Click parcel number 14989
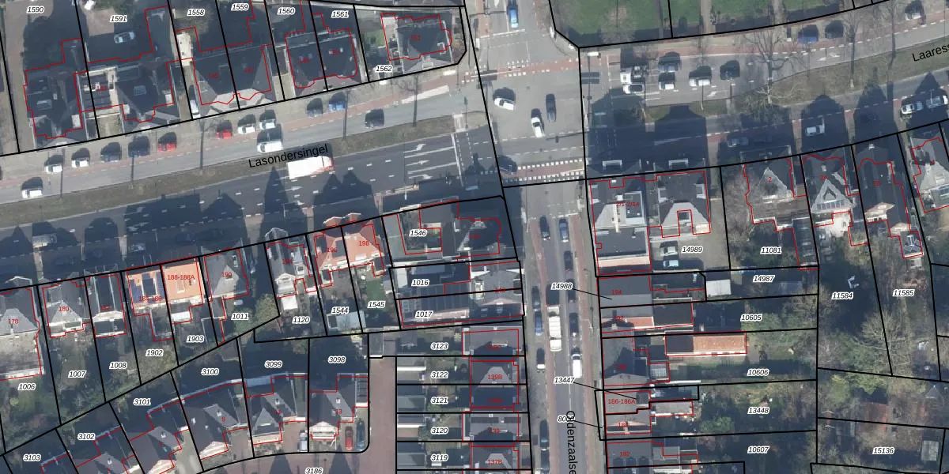This screenshot has width=949, height=474. [692, 250]
